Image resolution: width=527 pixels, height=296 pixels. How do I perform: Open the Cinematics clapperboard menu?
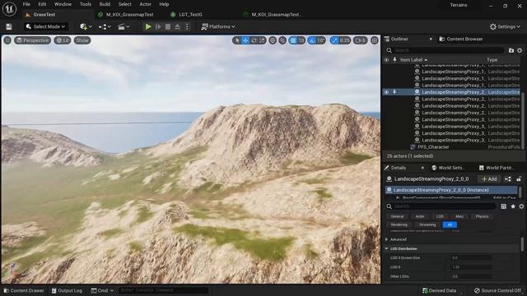coord(124,26)
